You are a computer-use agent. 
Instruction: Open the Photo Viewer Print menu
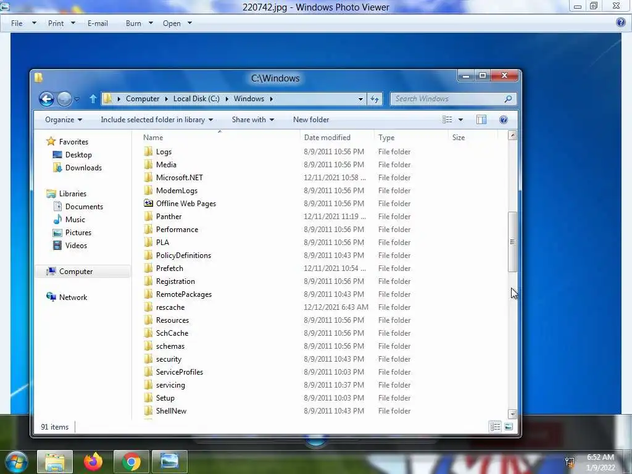[x=61, y=23]
